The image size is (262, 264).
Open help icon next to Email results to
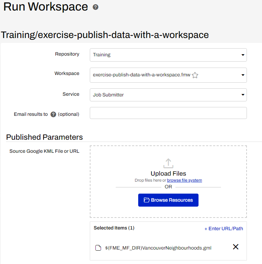click(x=53, y=114)
